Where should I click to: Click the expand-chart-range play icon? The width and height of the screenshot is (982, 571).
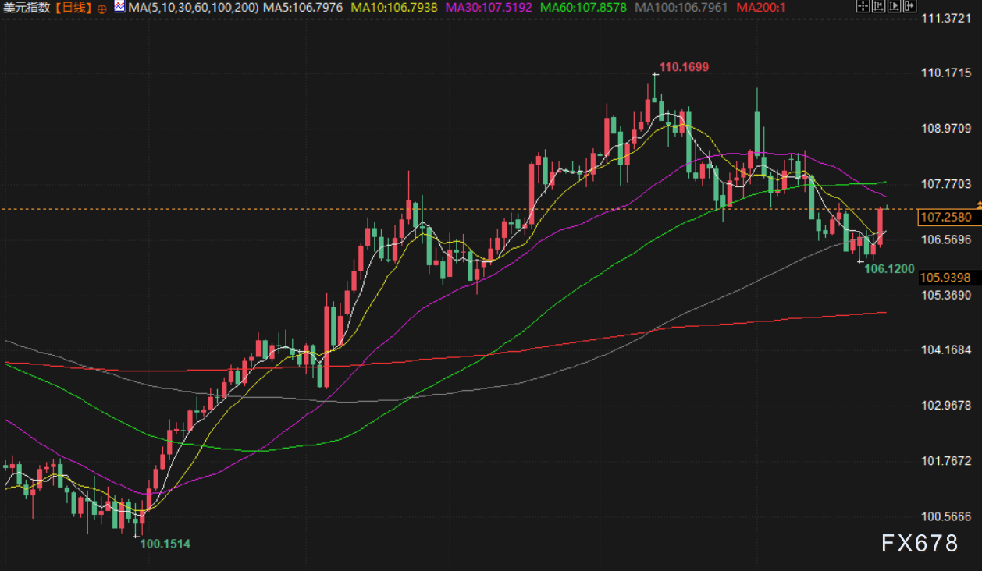pos(894,6)
